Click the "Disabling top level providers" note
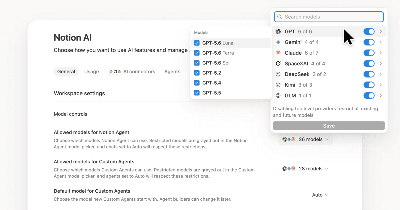 pos(325,112)
